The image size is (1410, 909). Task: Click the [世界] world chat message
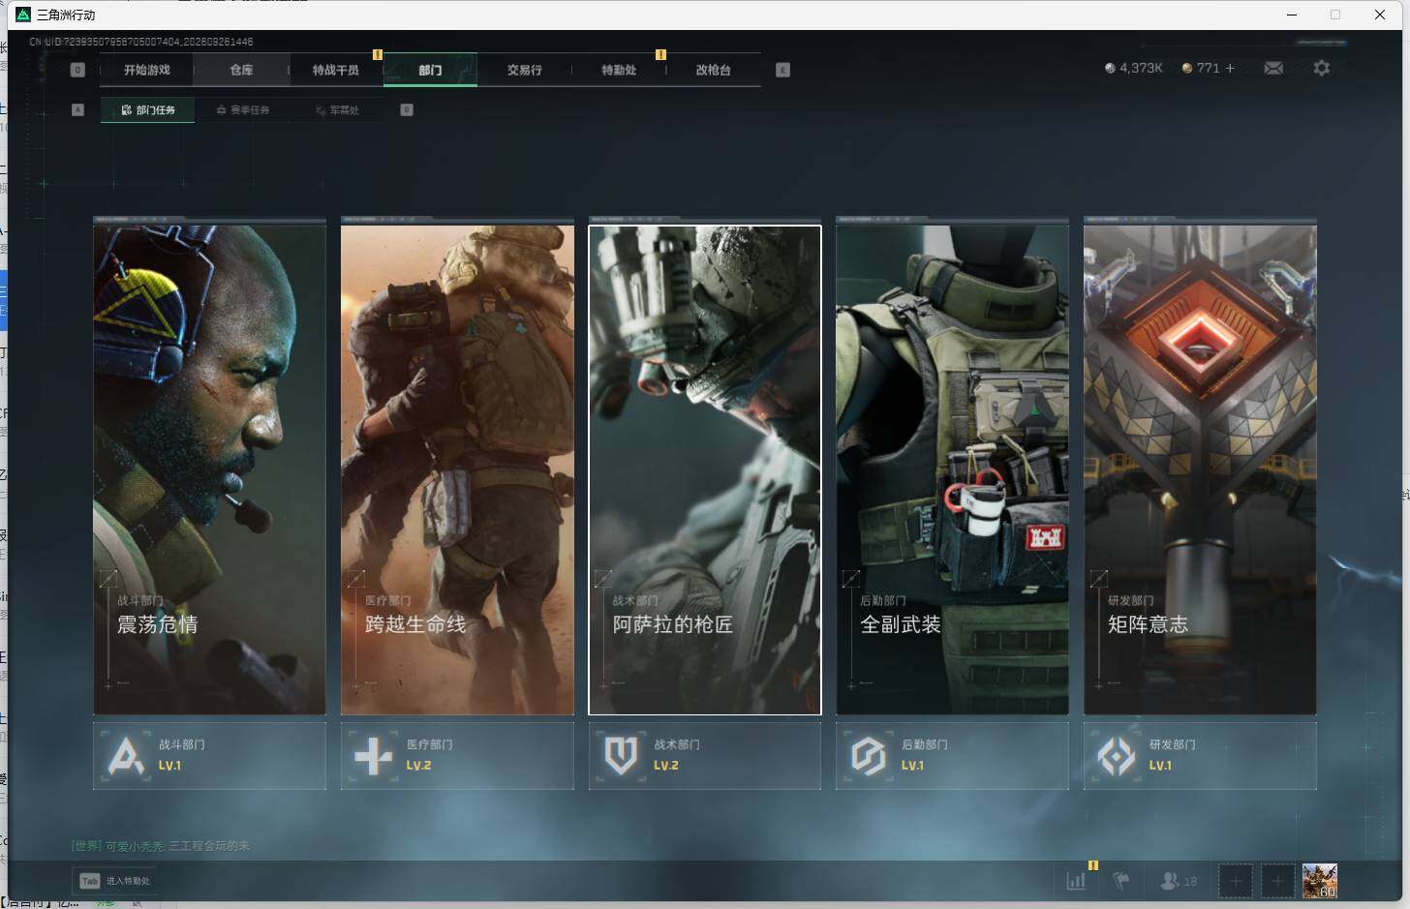[161, 846]
